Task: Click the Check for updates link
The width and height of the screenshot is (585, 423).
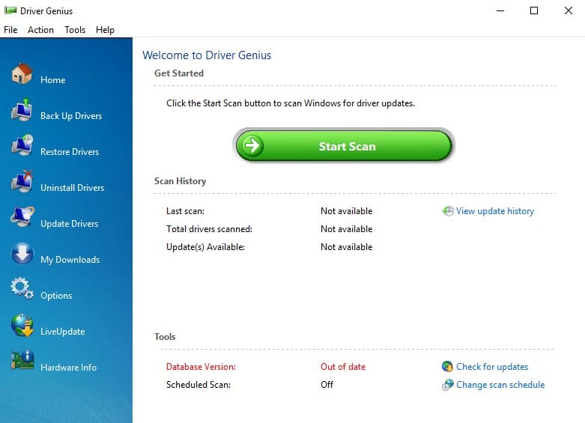Action: click(492, 367)
